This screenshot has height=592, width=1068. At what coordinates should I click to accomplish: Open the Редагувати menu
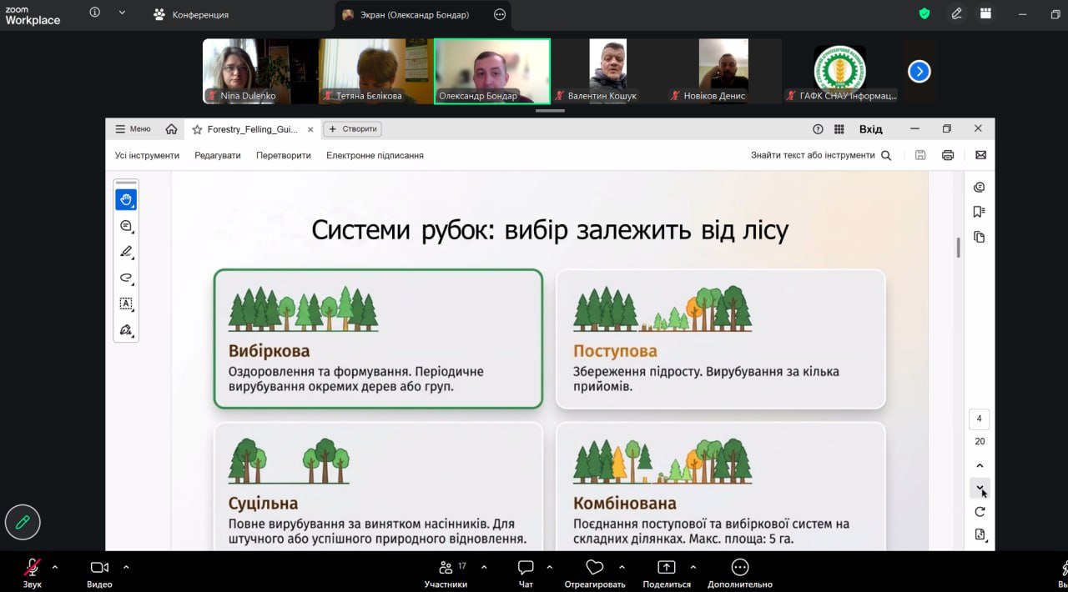(x=217, y=155)
